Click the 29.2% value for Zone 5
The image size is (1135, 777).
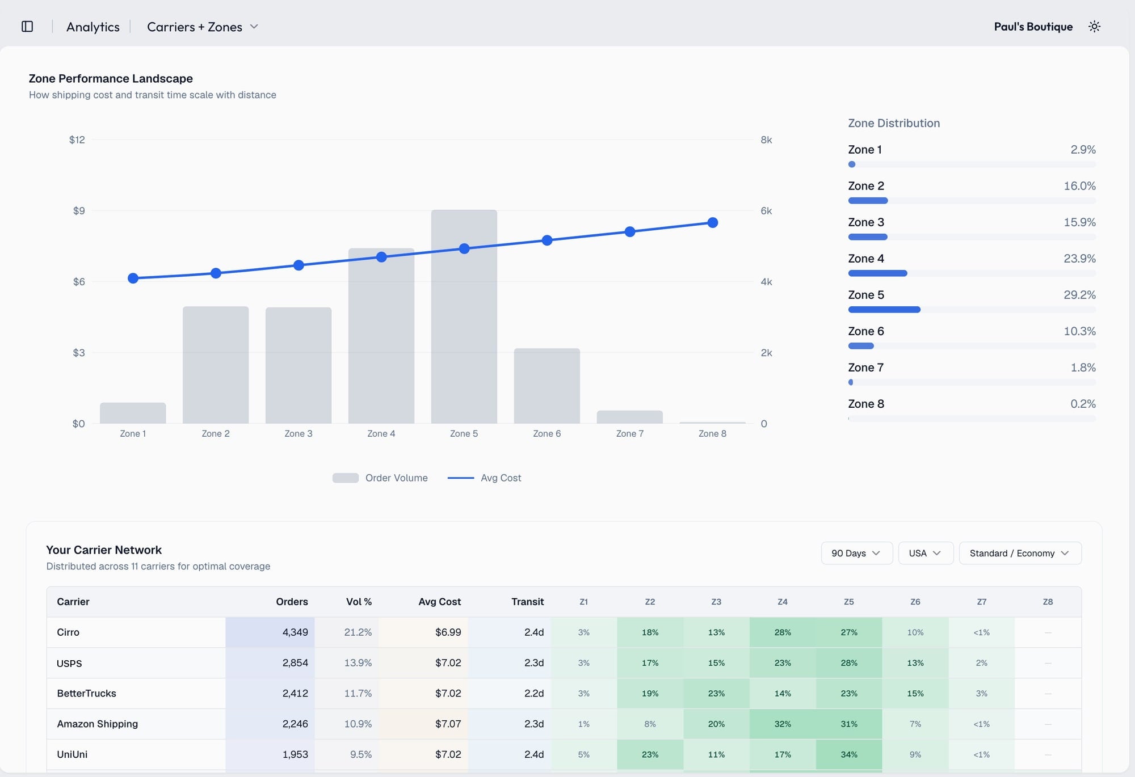point(1079,295)
